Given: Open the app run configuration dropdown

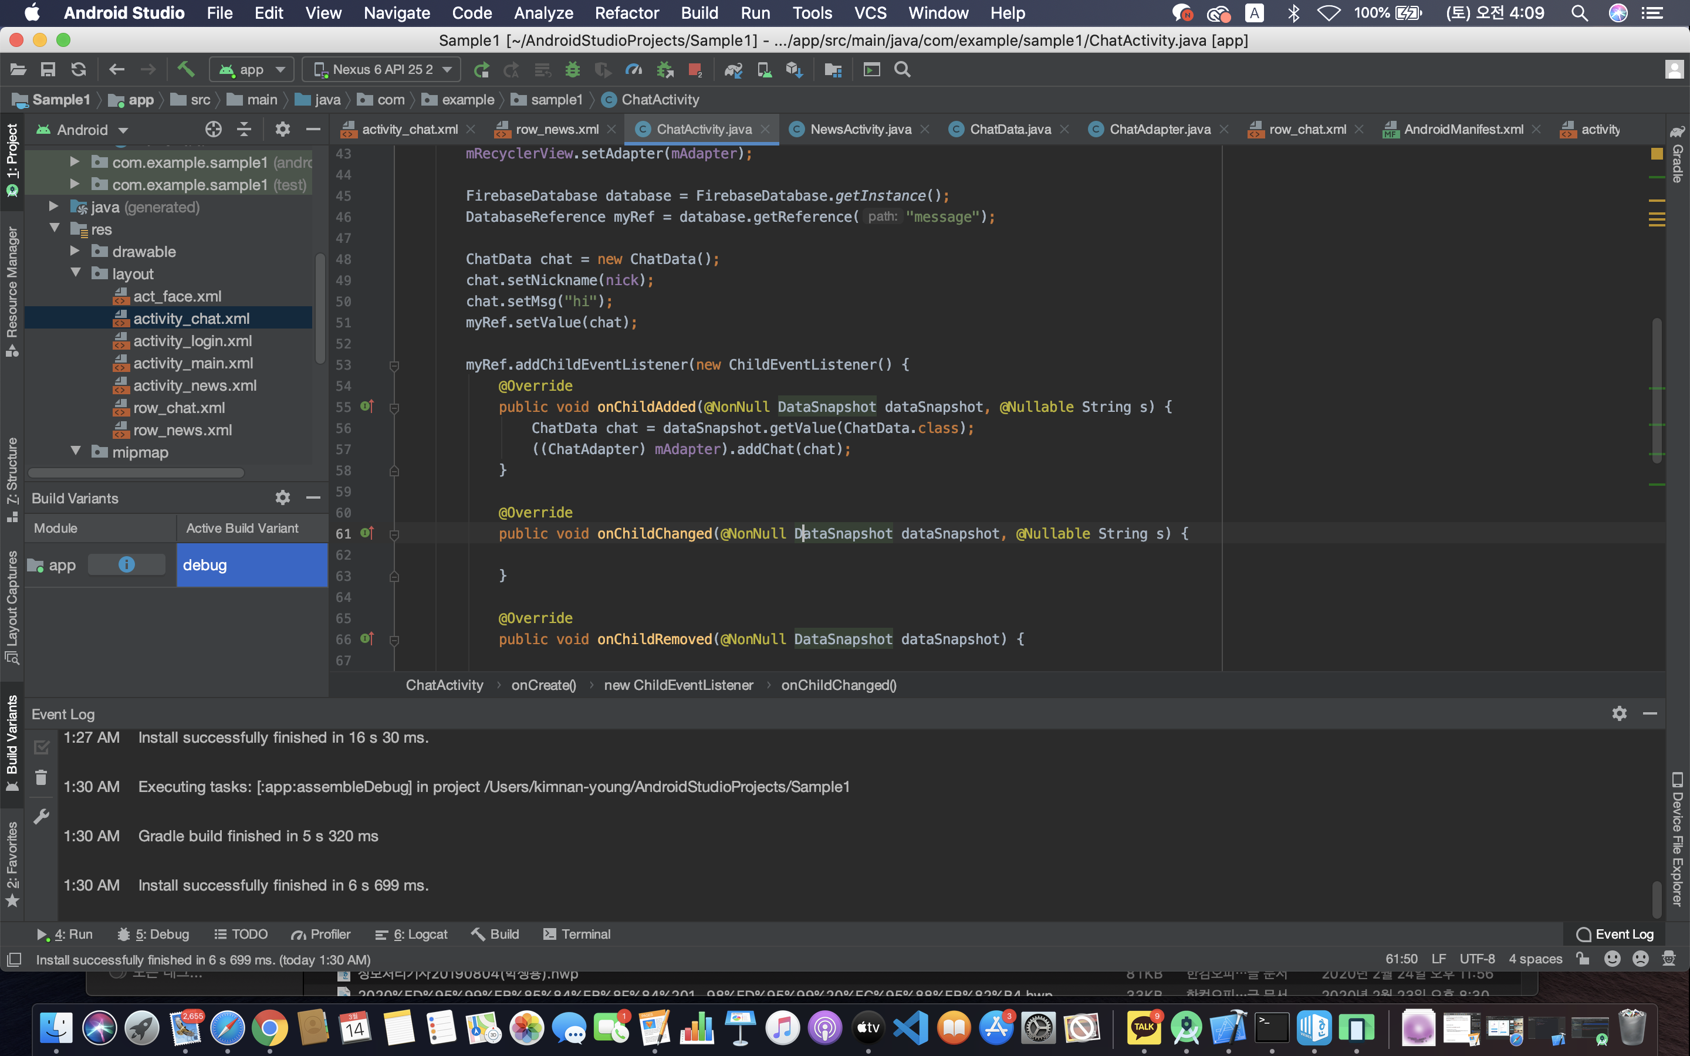Looking at the screenshot, I should [x=252, y=69].
